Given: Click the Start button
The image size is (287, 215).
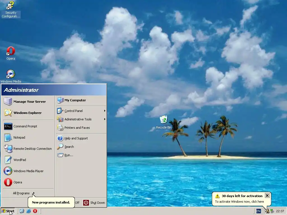Looking at the screenshot, I should coord(8,211).
